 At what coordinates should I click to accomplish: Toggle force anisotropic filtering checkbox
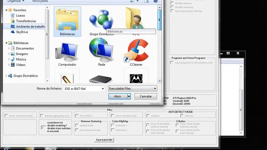click(172, 11)
